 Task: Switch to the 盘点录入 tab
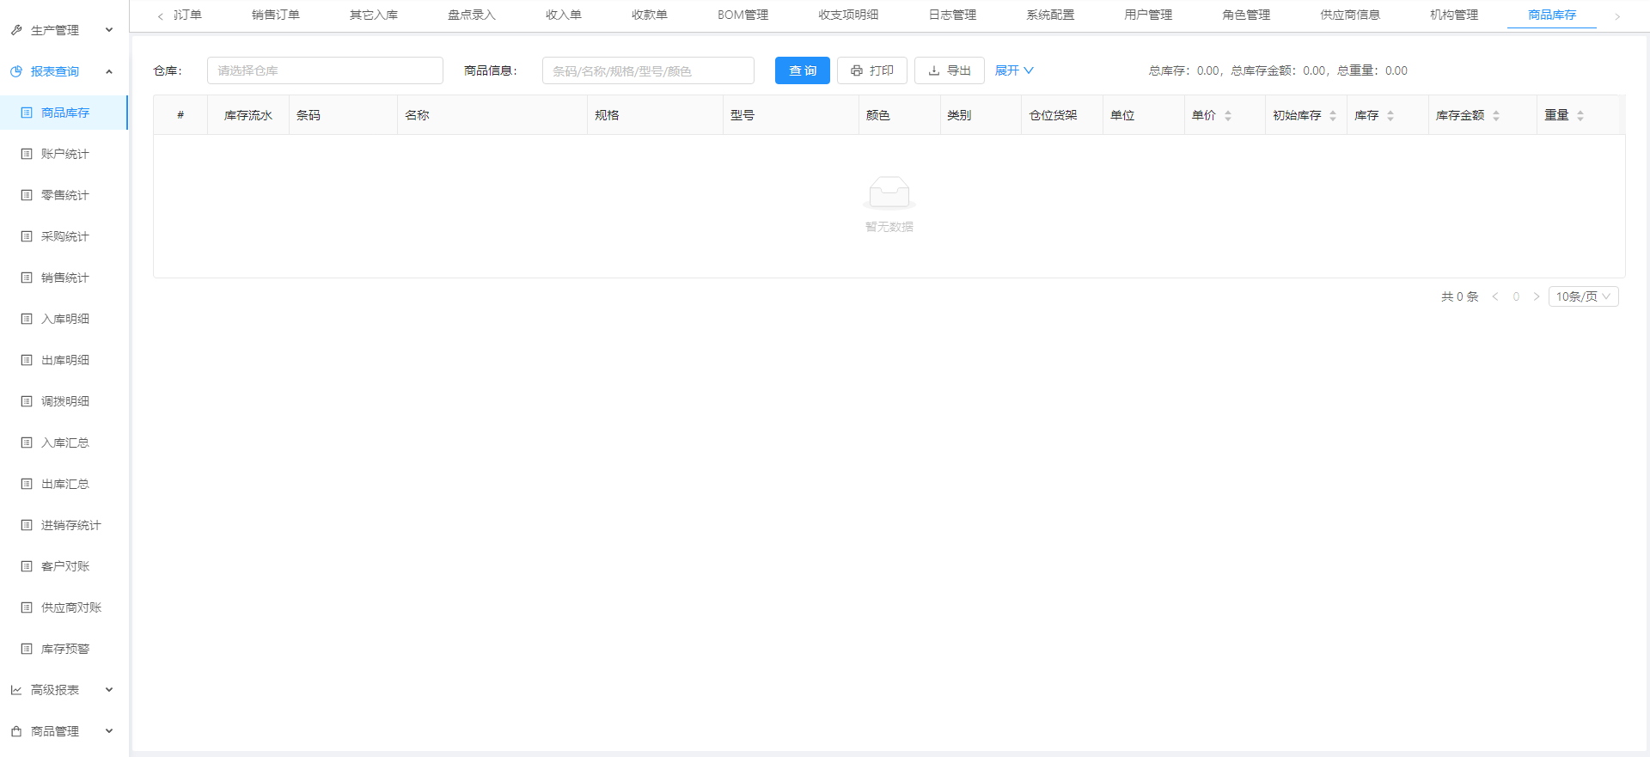pos(472,15)
